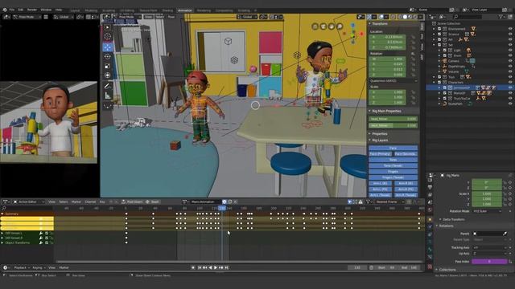Expand the Delta Transform panel

coord(440,219)
